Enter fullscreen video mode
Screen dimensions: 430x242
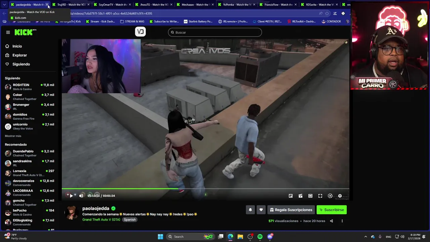tap(320, 196)
